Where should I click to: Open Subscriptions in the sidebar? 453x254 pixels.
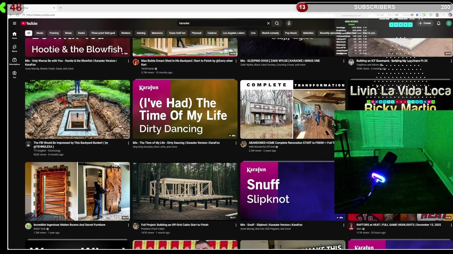pos(15,61)
